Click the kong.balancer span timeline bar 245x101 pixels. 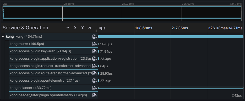[171, 88]
